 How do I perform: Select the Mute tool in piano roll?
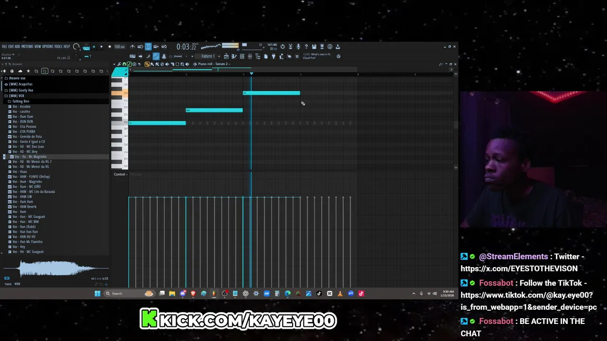click(167, 64)
